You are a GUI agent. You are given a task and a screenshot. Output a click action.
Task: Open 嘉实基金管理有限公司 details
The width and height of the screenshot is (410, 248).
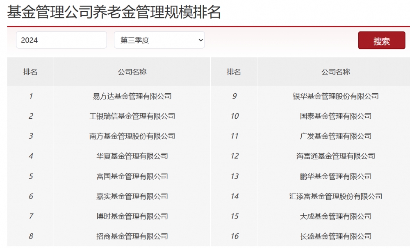[x=131, y=196]
